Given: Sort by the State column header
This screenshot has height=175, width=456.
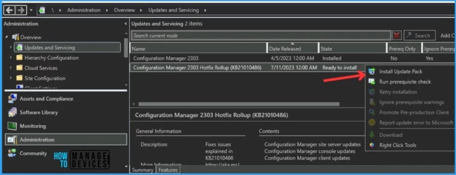Looking at the screenshot, I should pos(353,49).
